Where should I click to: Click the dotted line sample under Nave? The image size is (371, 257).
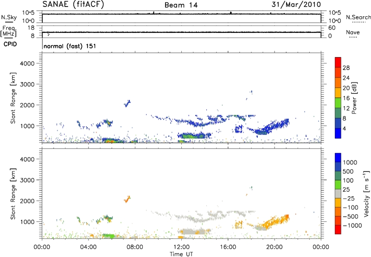[x=353, y=38]
